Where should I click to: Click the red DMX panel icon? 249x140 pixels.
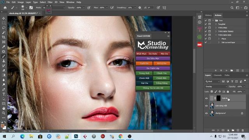(200, 45)
